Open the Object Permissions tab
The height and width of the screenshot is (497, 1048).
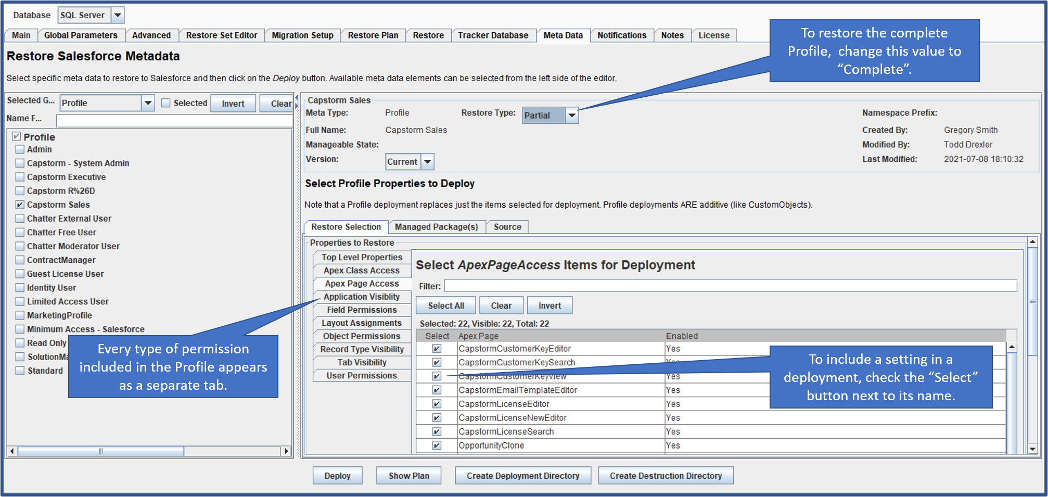tap(362, 336)
